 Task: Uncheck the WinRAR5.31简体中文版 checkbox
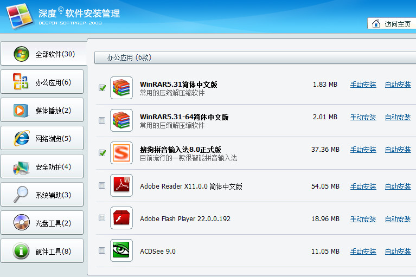tap(102, 88)
